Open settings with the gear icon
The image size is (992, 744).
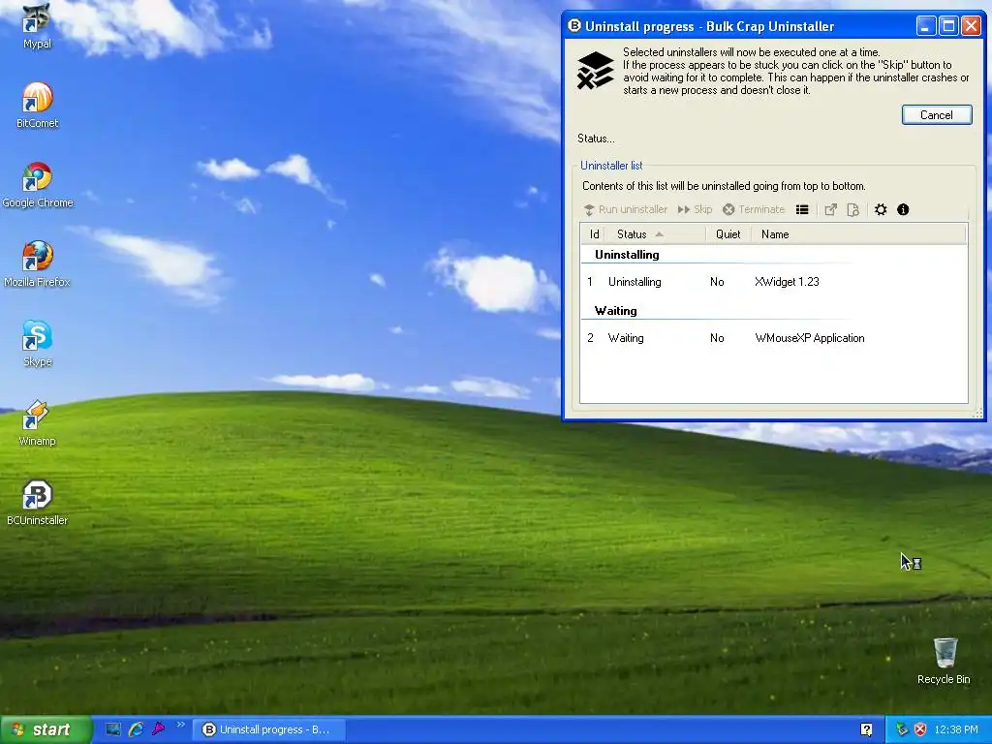(881, 209)
